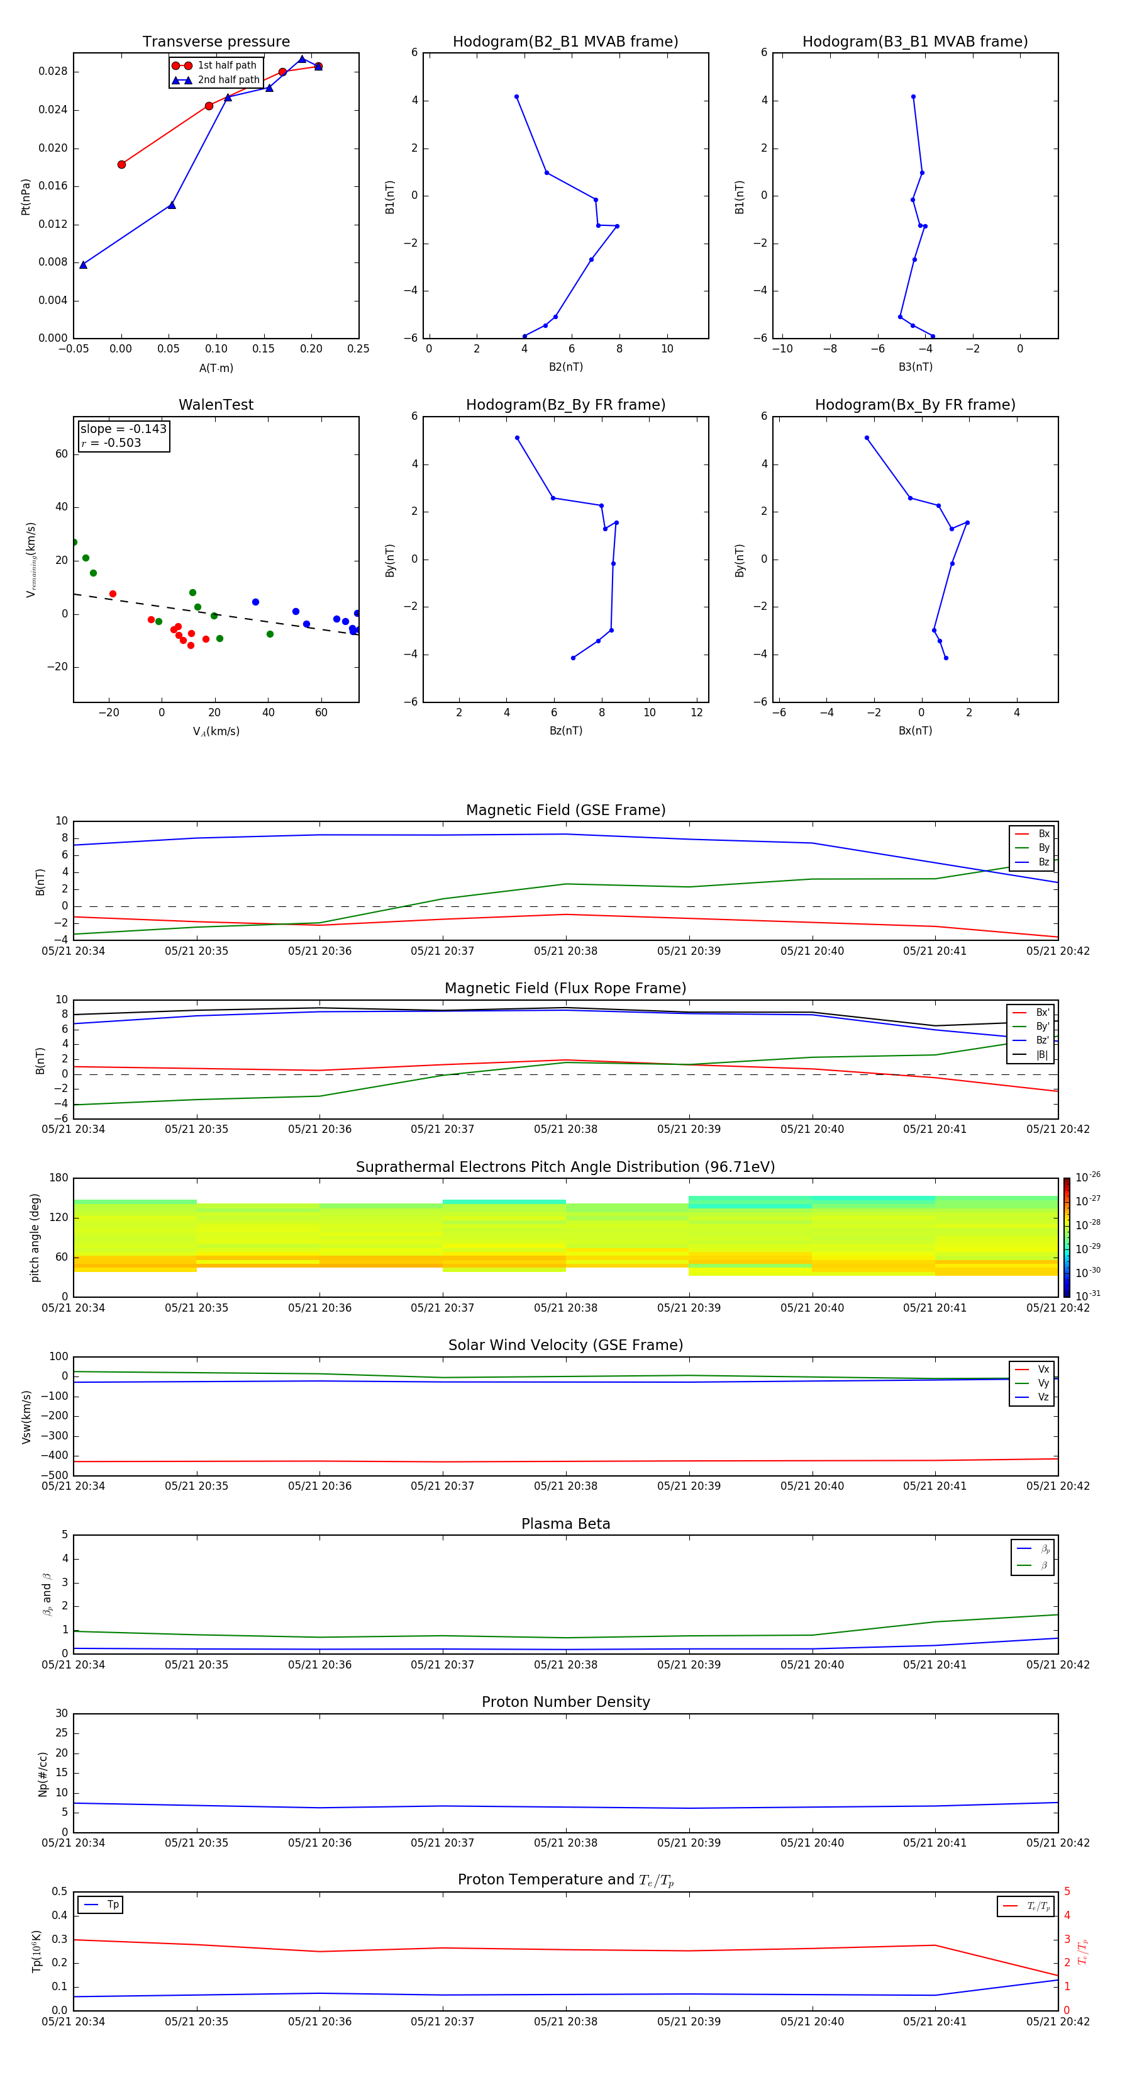Select the Bx' entry in Flux Rope legend
Viewport: 1132px width, 2077px height.
point(1031,1013)
